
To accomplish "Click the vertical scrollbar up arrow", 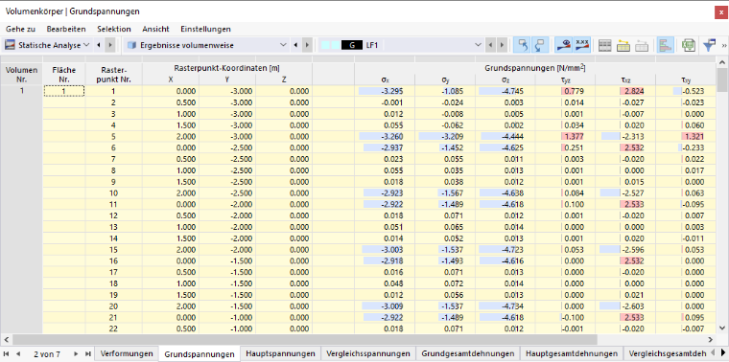I will 723,62.
